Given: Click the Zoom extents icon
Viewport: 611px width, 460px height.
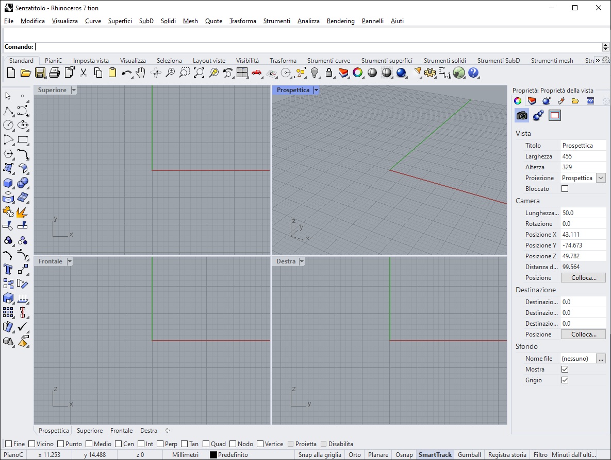Looking at the screenshot, I should pos(199,73).
